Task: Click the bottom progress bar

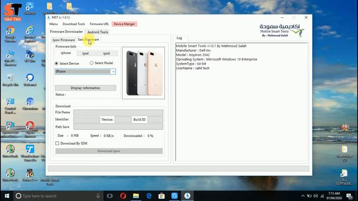Action: (178, 169)
